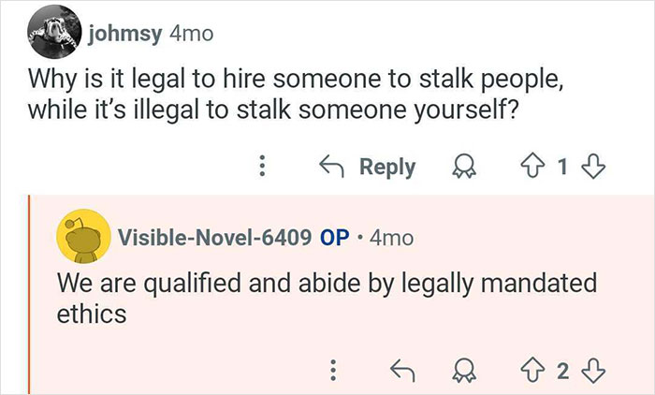The image size is (655, 395).
Task: Click Reply on johmsy's comment
Action: pos(368,167)
